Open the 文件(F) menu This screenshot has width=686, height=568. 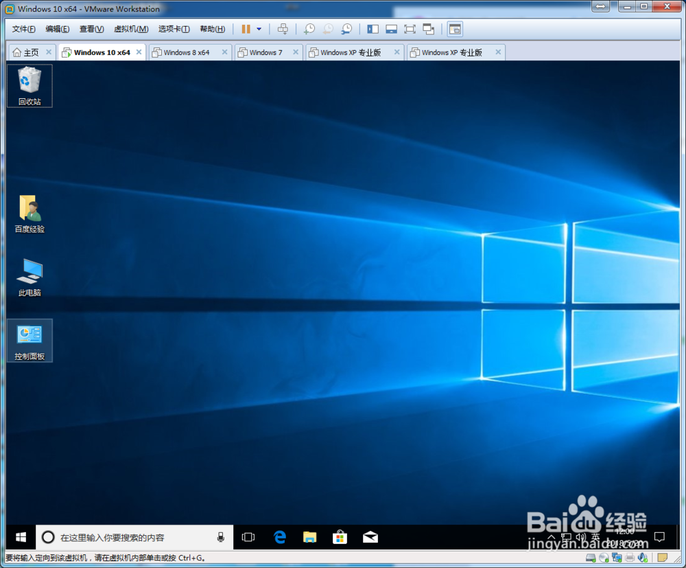(x=23, y=29)
